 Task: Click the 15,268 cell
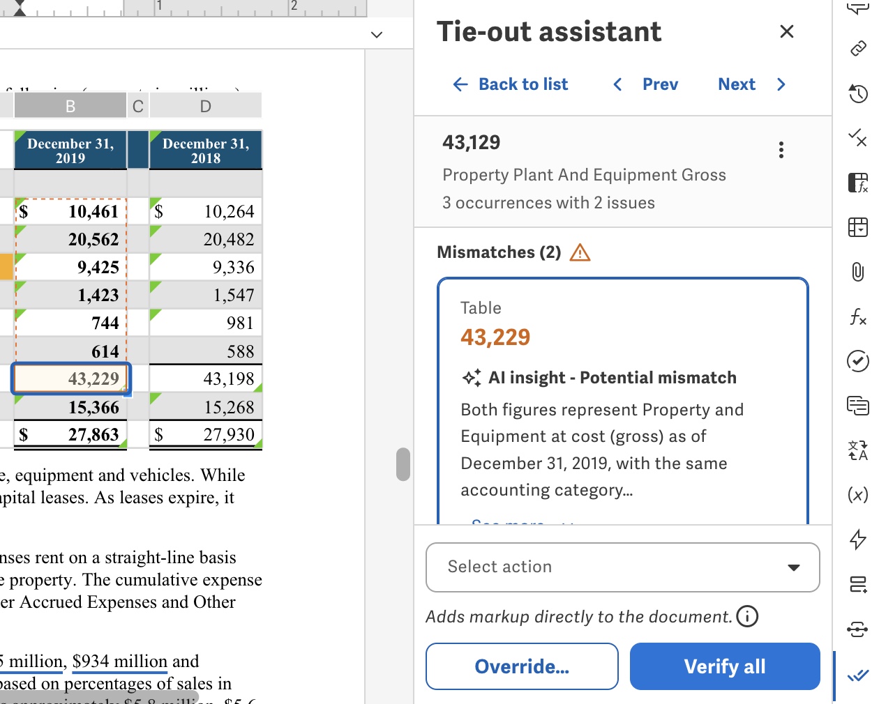point(206,407)
